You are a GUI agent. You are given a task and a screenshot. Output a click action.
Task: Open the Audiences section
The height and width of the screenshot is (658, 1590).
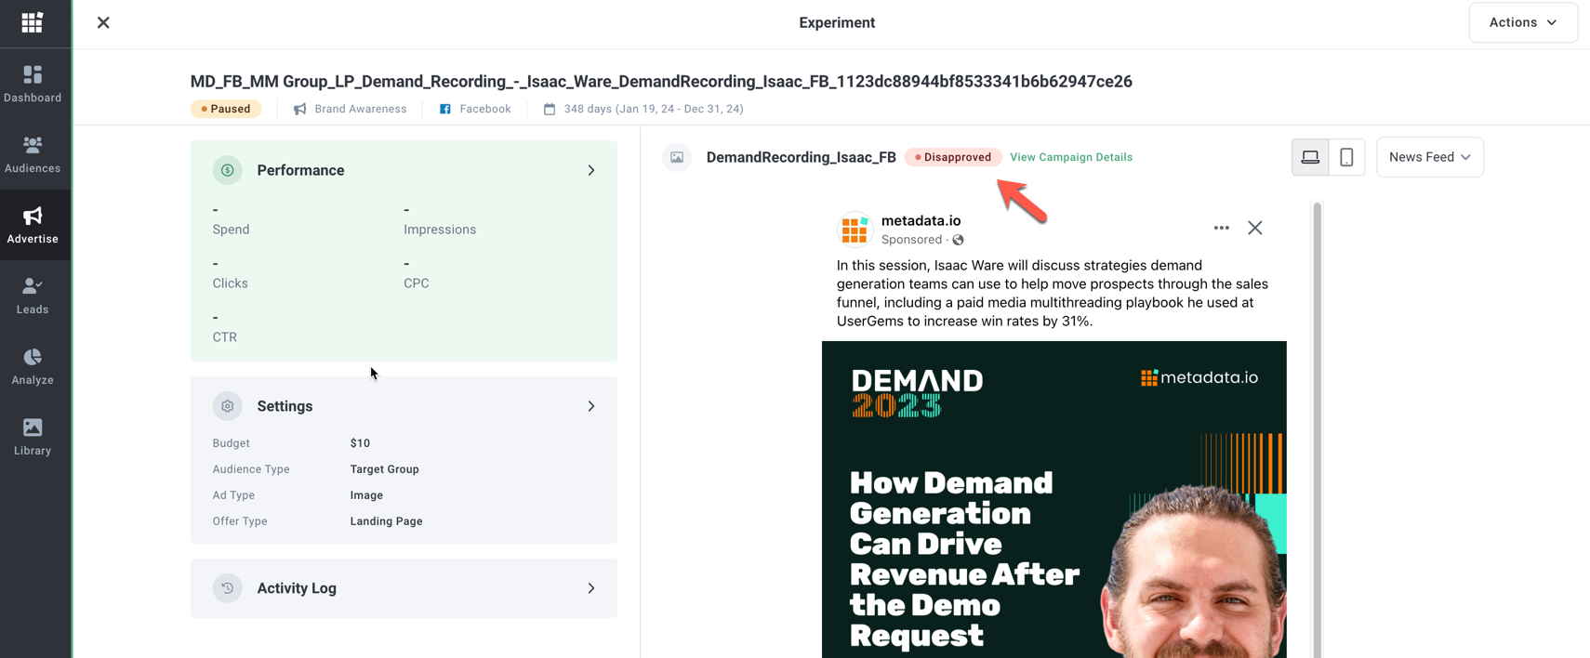click(33, 154)
